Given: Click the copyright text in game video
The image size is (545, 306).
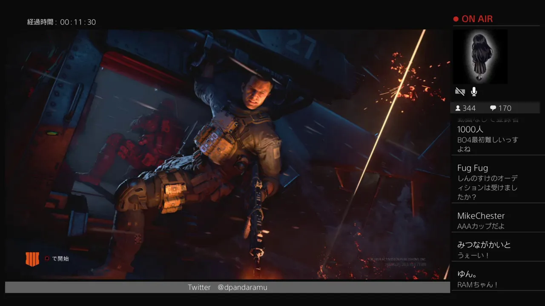Looking at the screenshot, I should pyautogui.click(x=397, y=261).
